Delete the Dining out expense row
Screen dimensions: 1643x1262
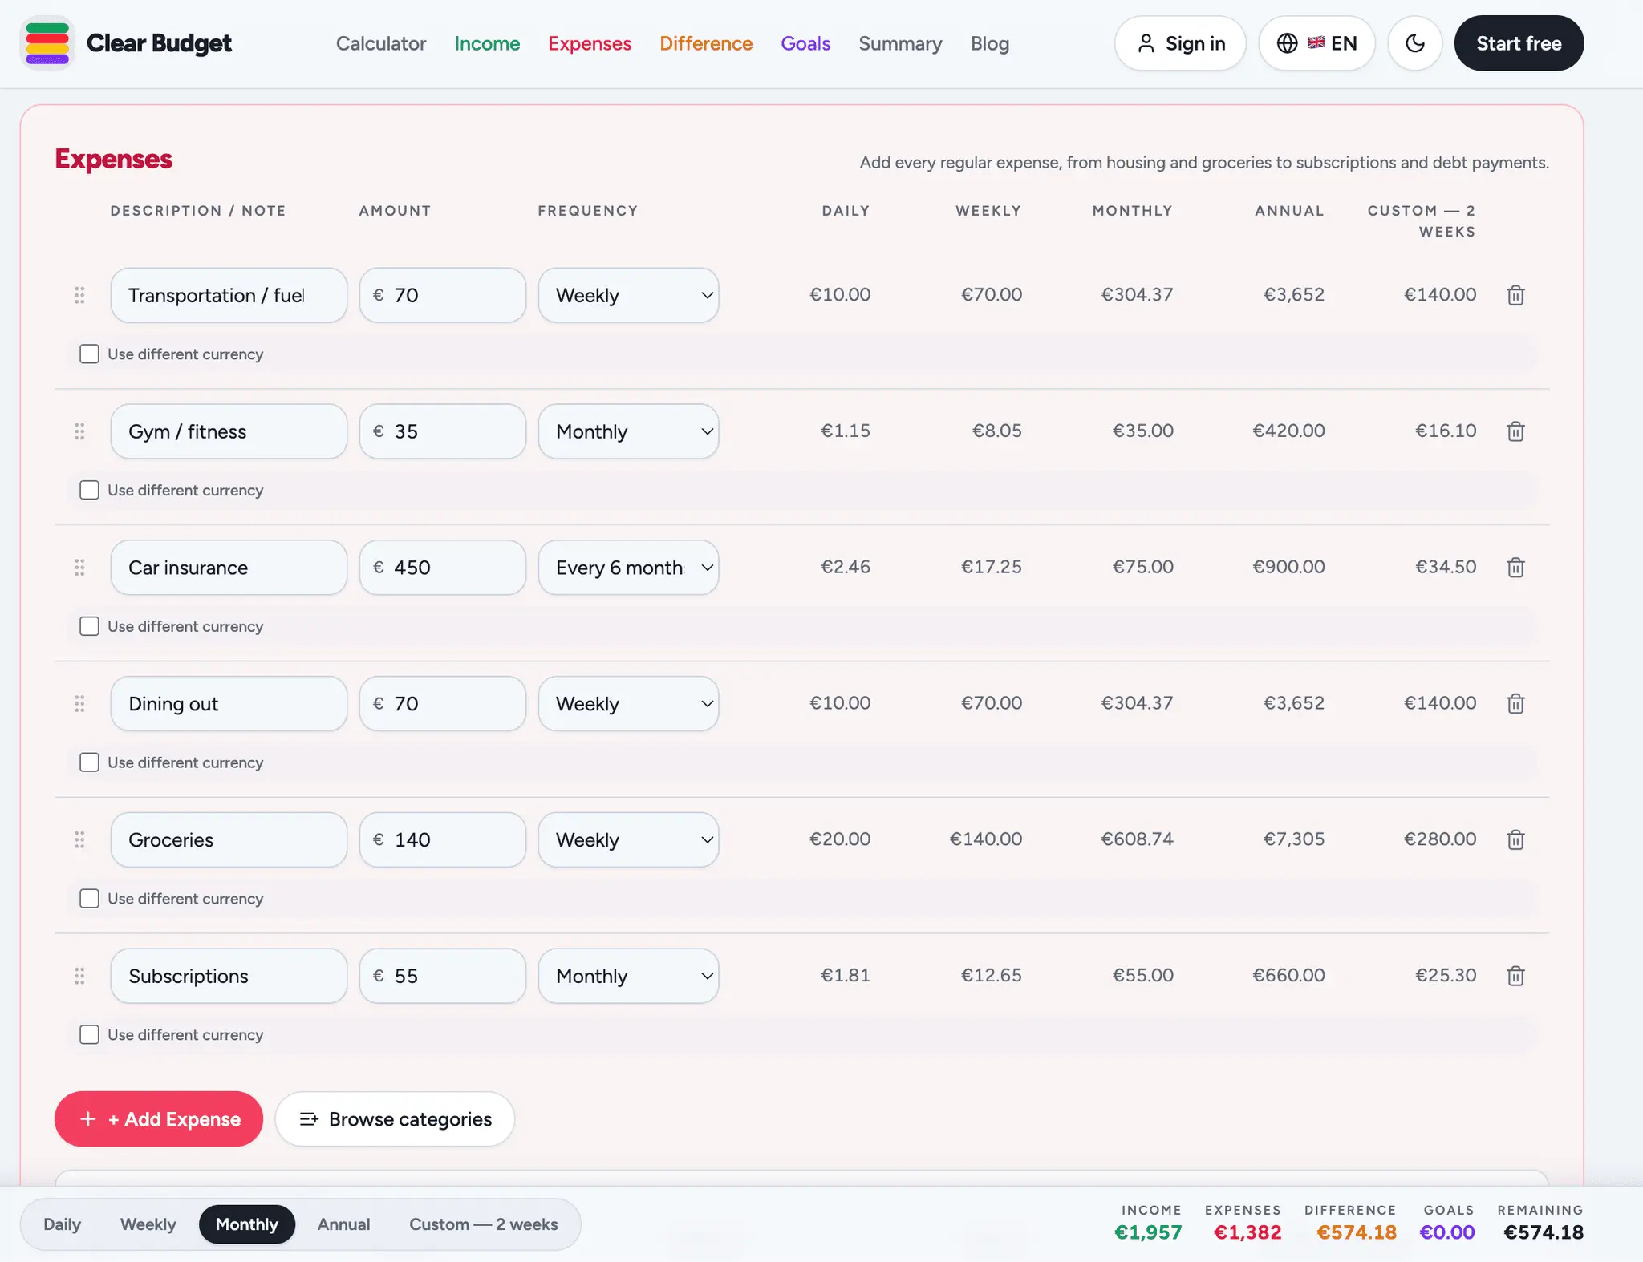pyautogui.click(x=1515, y=704)
